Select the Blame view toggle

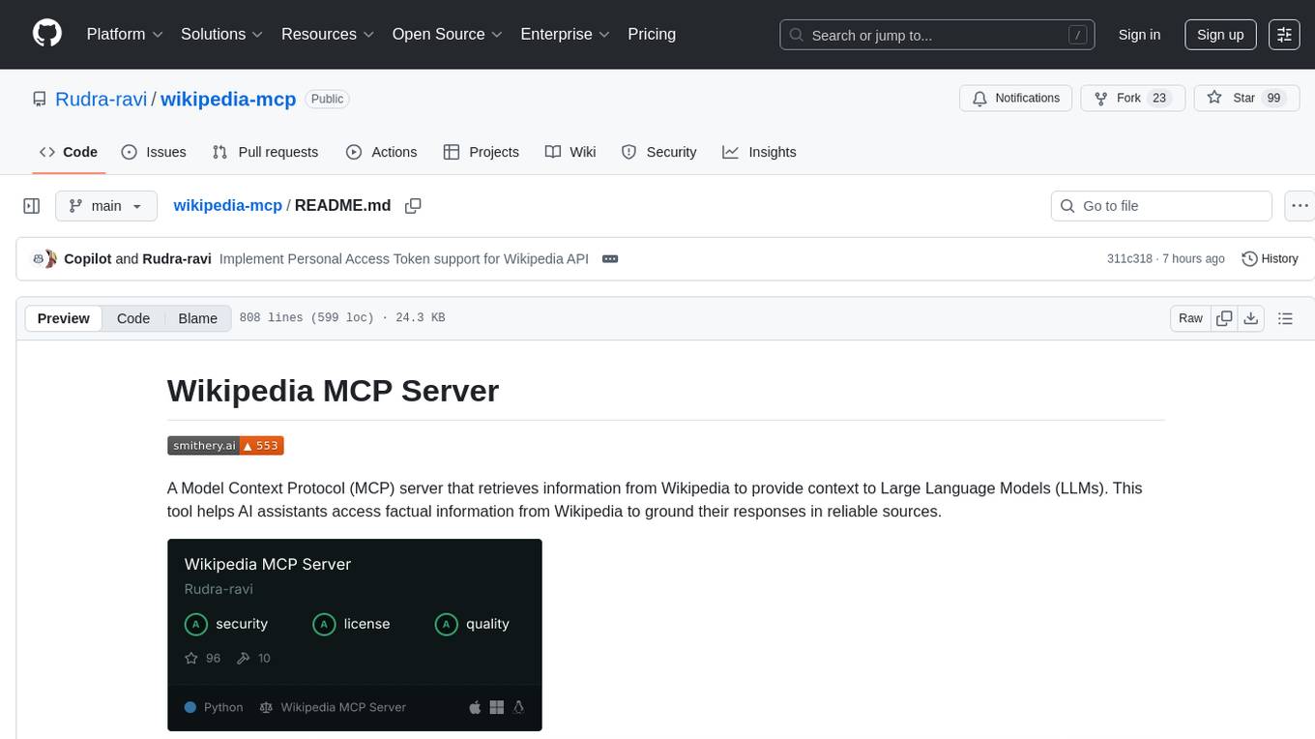tap(197, 318)
